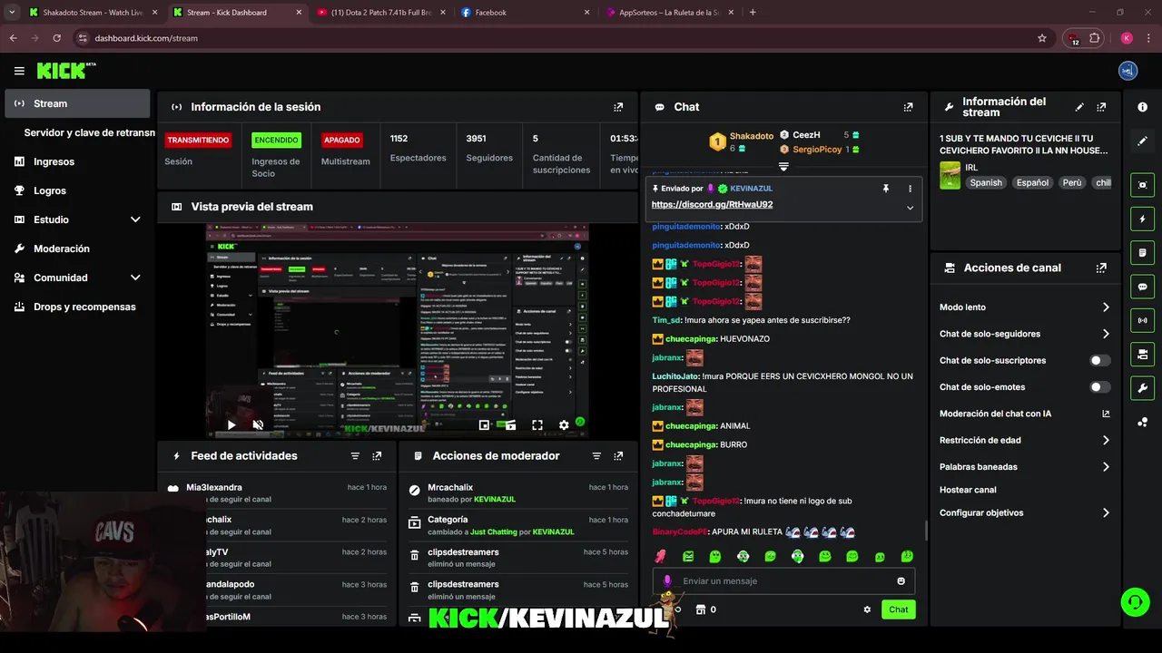Pop out the Información de la sesión panel
The height and width of the screenshot is (653, 1162).
pyautogui.click(x=618, y=107)
